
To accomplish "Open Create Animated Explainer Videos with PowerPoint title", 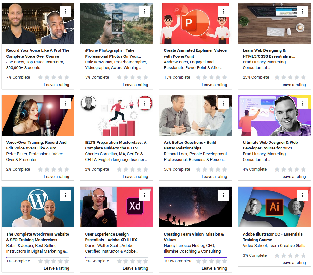I will coord(195,53).
